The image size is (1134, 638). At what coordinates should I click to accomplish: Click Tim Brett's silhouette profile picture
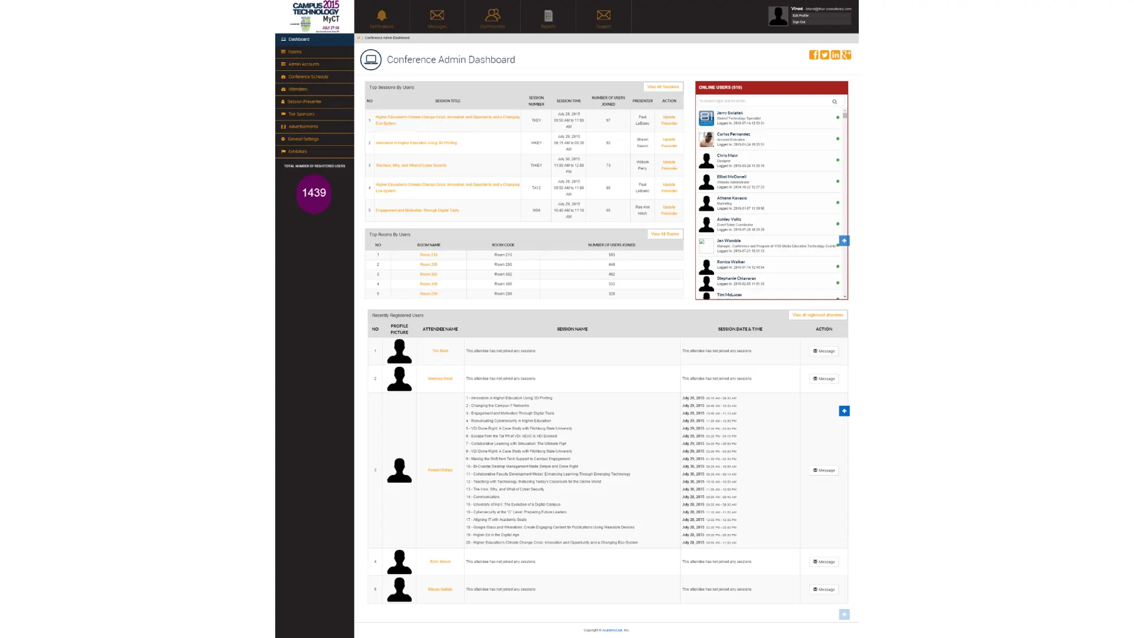(x=399, y=351)
